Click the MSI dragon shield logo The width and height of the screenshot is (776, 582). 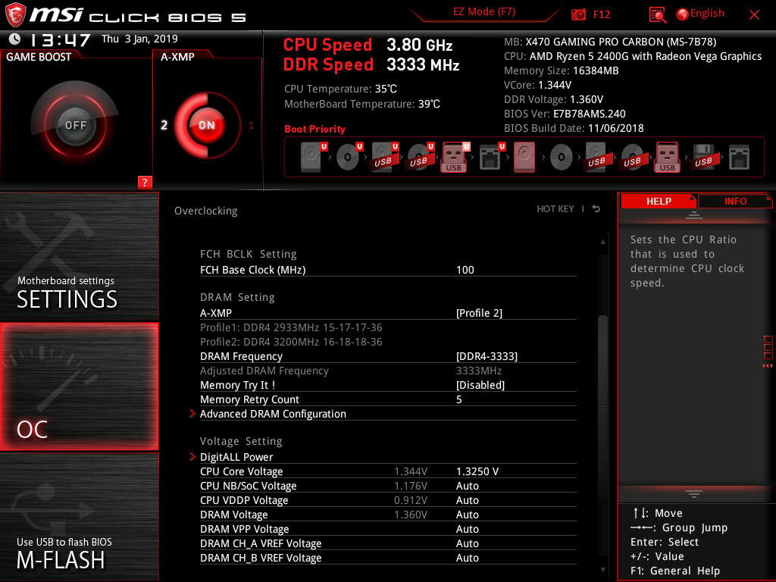click(15, 14)
